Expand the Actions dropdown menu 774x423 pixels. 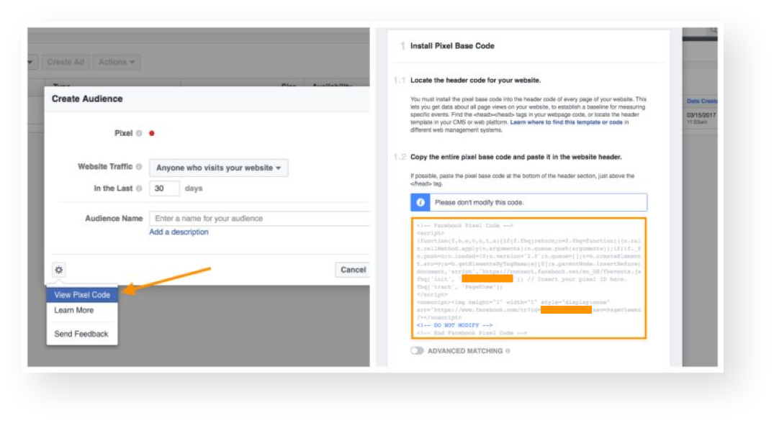coord(117,62)
